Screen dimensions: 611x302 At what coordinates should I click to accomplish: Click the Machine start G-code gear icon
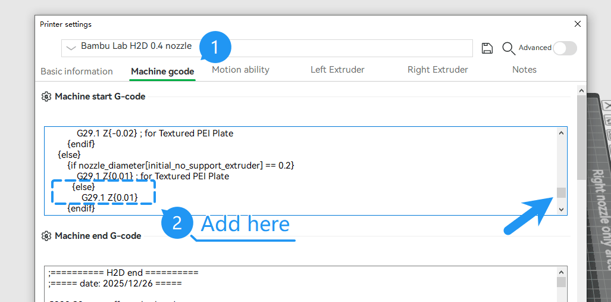[46, 96]
